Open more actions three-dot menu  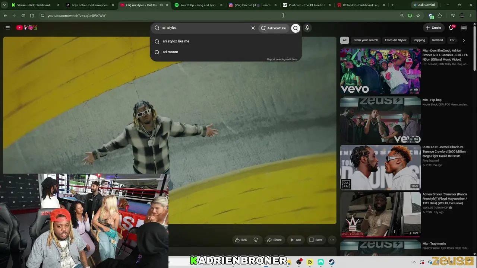pyautogui.click(x=332, y=240)
